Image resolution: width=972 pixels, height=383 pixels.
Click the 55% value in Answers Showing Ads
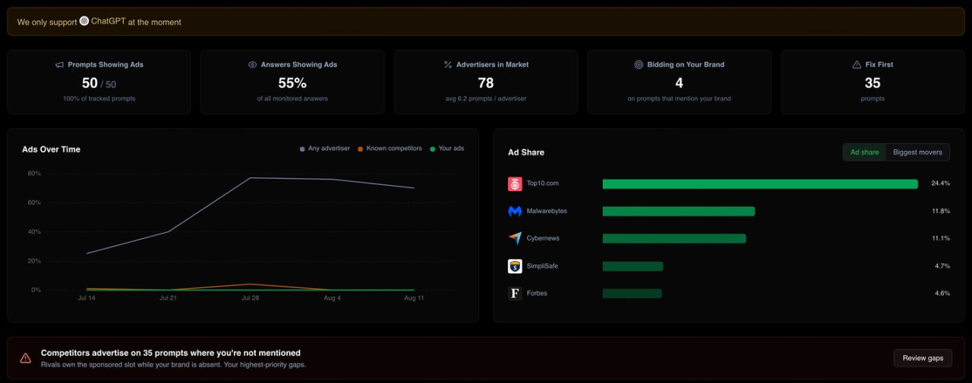click(x=292, y=83)
